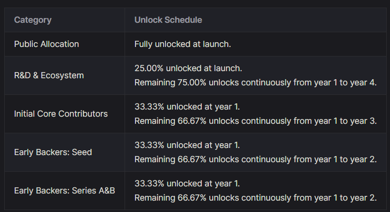The image size is (390, 212).
Task: Click '75.00%' in the R&D schedule
Action: (192, 83)
